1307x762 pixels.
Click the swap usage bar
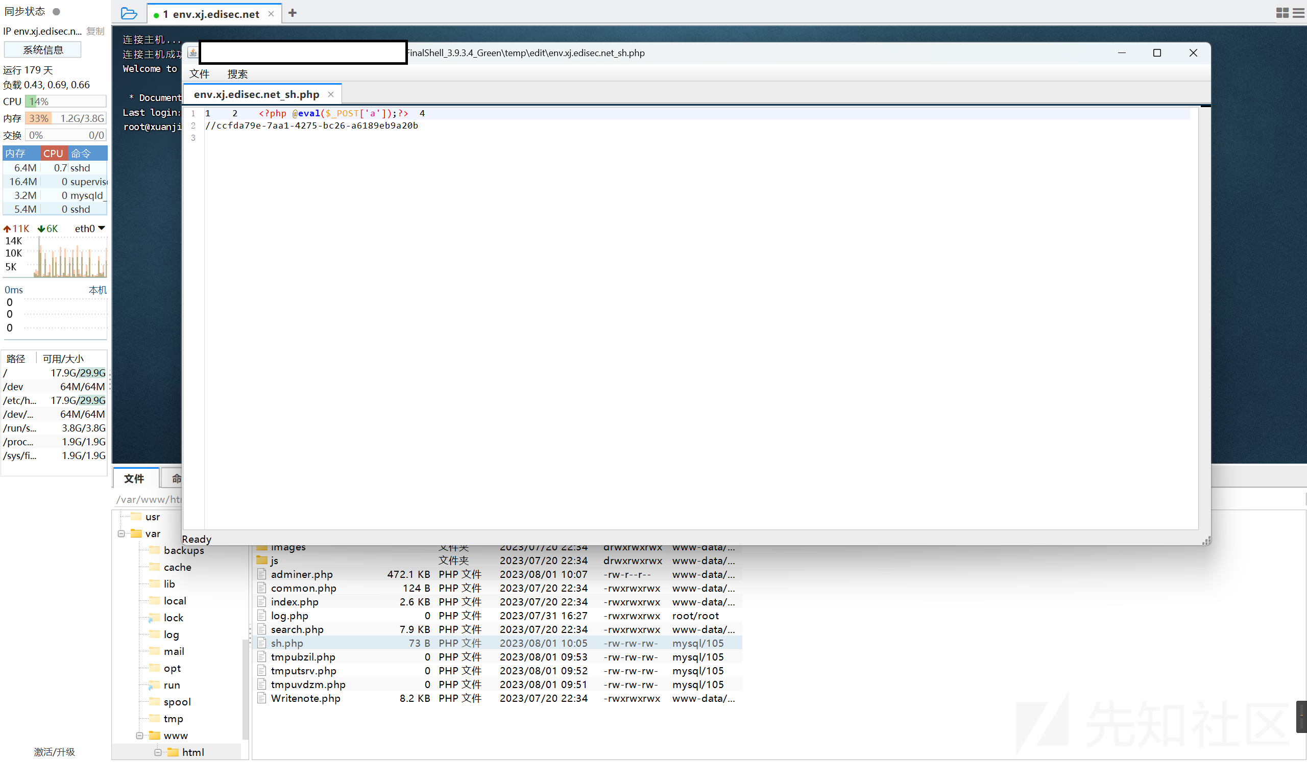point(66,135)
